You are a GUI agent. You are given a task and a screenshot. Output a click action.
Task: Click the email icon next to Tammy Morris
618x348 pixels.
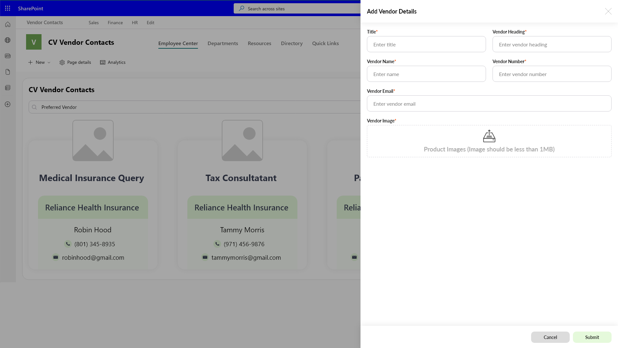[x=205, y=257]
